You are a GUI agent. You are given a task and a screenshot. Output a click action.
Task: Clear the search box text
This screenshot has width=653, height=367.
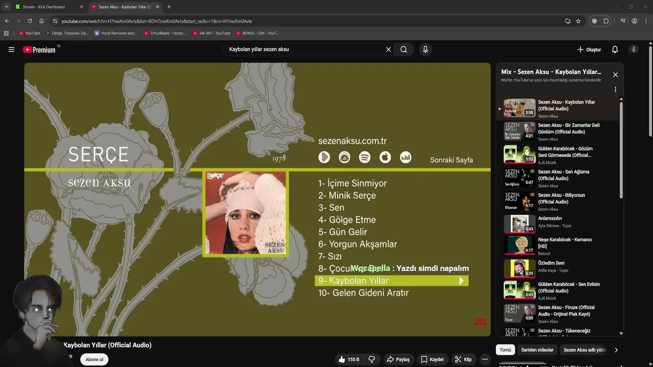[x=388, y=49]
